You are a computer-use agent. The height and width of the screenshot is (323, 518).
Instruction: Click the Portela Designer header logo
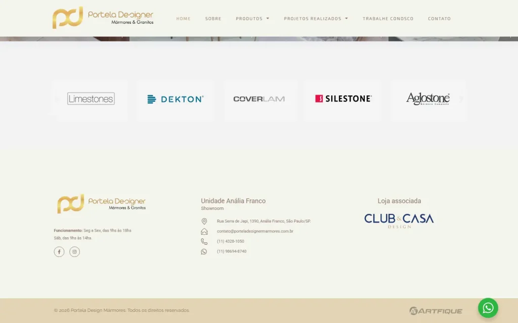[x=103, y=18]
